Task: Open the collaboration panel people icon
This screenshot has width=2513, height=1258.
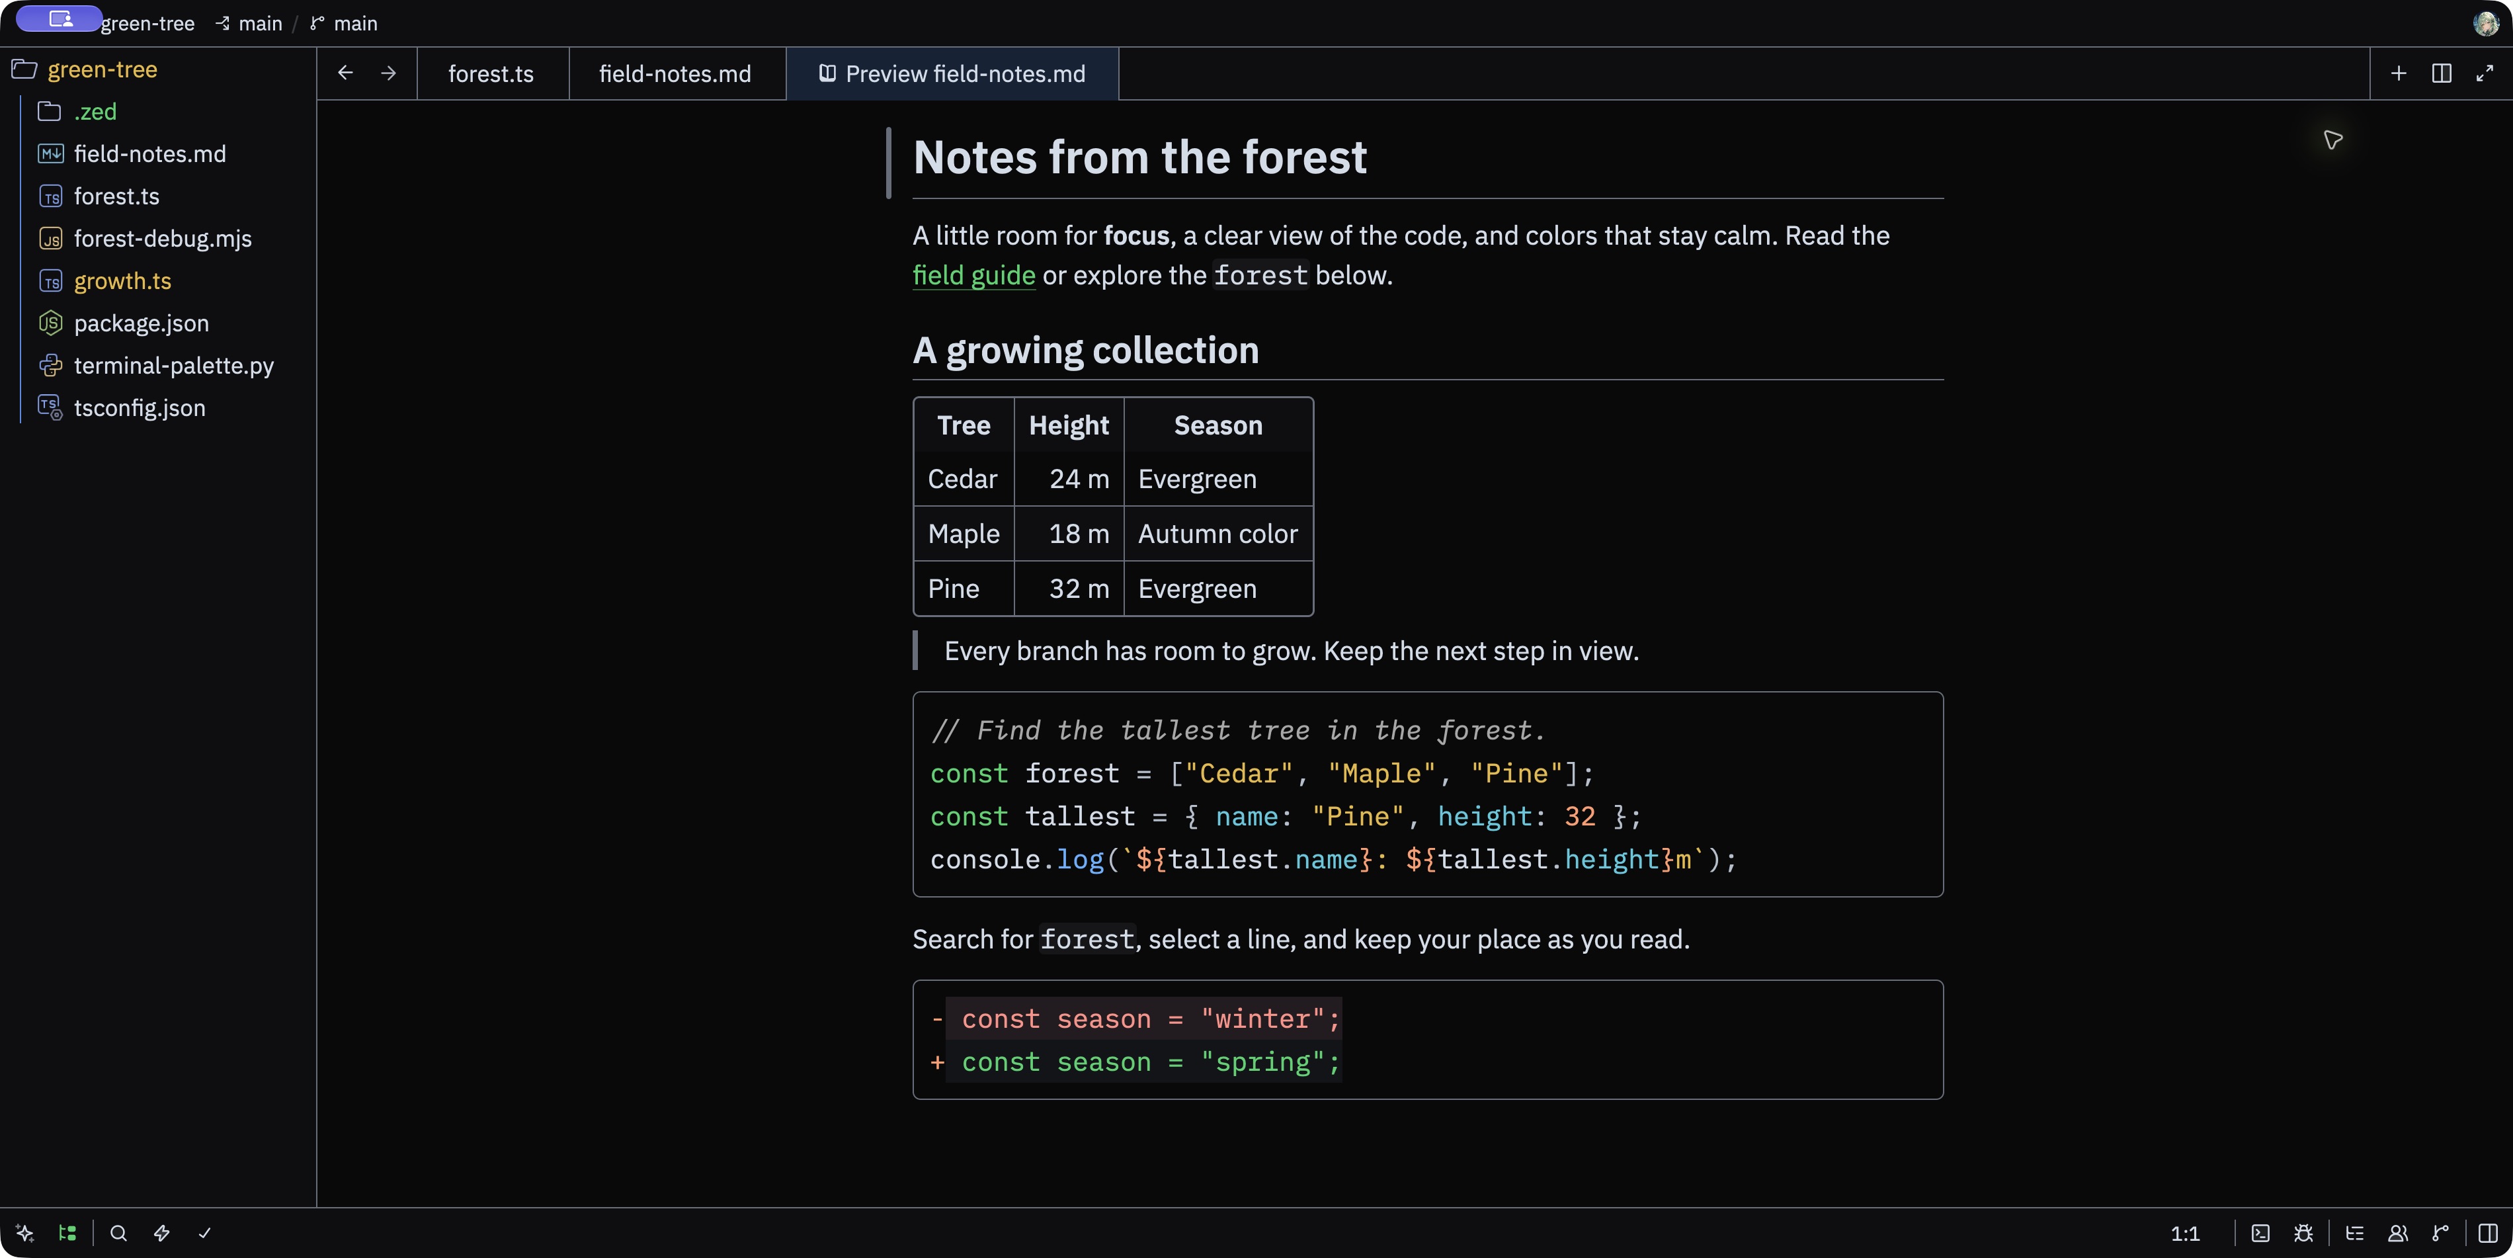Action: tap(2398, 1233)
